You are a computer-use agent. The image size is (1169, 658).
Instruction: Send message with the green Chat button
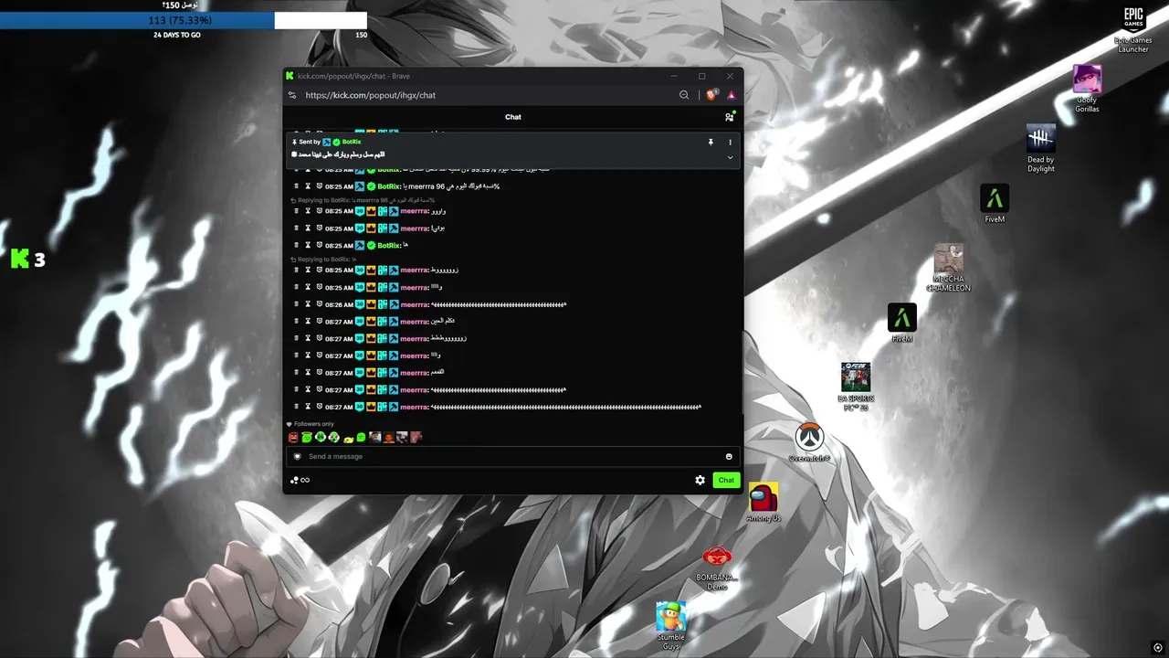726,480
